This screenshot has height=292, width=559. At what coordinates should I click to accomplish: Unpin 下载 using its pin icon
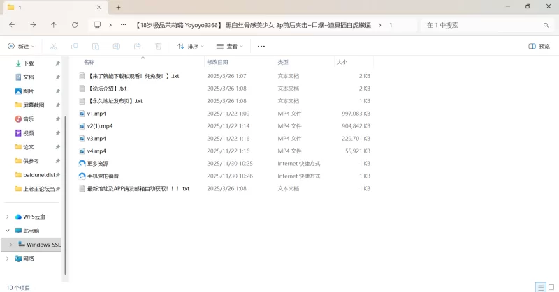(58, 63)
